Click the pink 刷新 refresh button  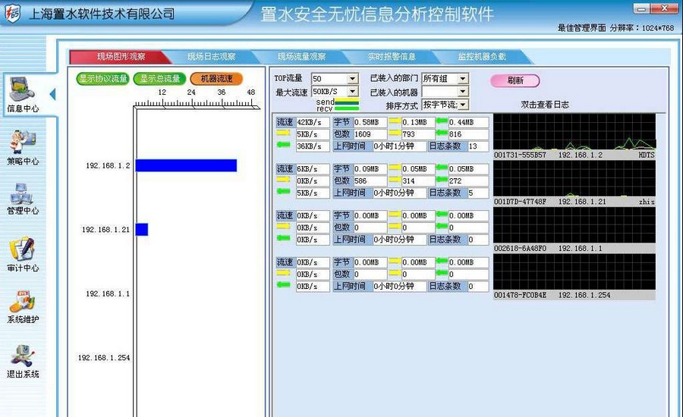pyautogui.click(x=515, y=80)
